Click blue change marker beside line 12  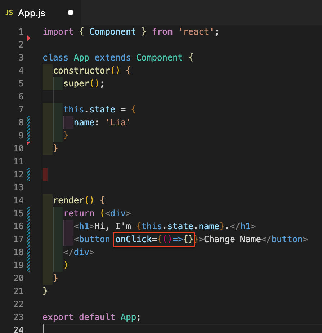28,174
